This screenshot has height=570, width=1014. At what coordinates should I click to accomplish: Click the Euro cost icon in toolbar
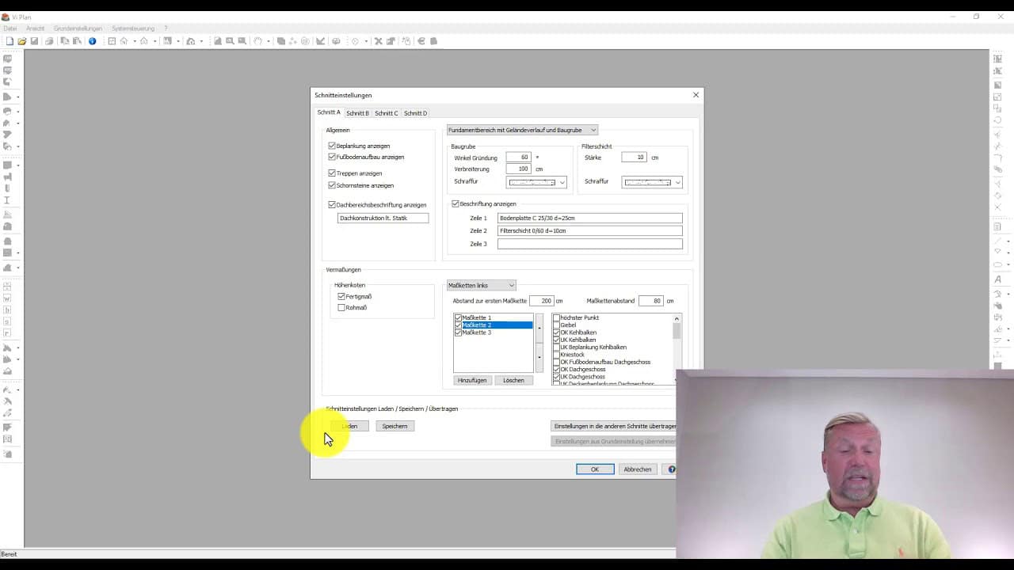(x=421, y=41)
